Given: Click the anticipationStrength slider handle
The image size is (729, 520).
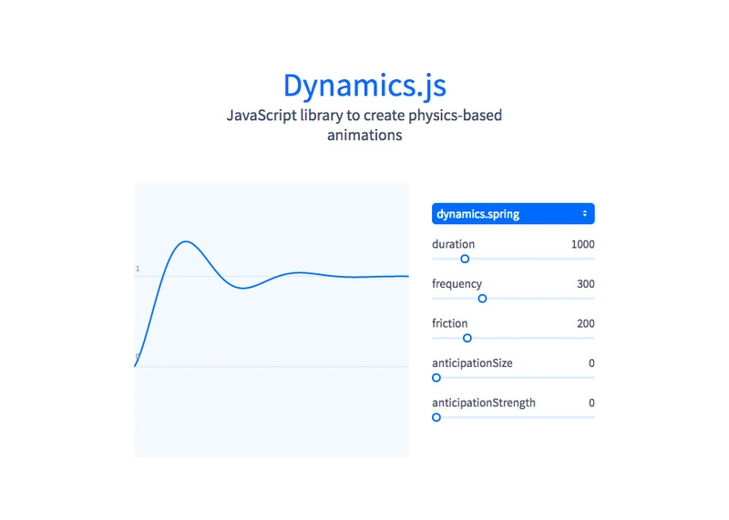Looking at the screenshot, I should click(x=436, y=417).
